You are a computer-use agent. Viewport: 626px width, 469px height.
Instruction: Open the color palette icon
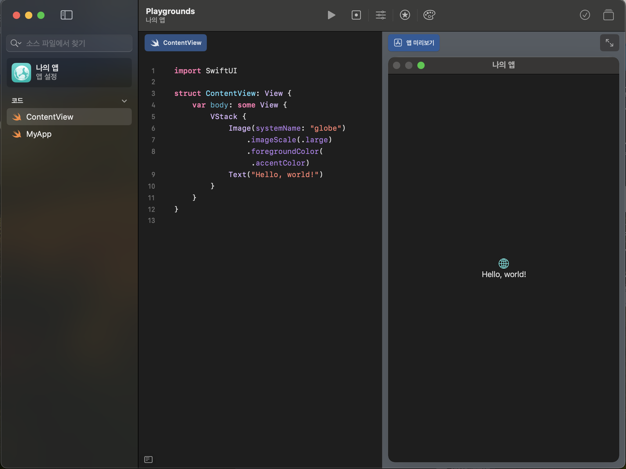(429, 15)
